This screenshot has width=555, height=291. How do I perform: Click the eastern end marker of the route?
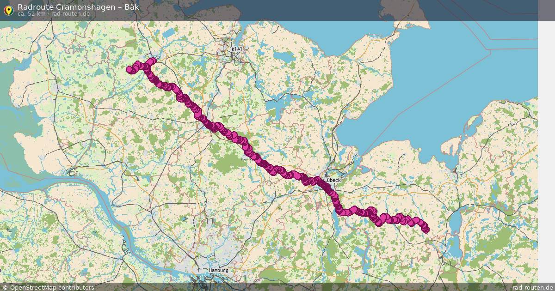pyautogui.click(x=425, y=229)
